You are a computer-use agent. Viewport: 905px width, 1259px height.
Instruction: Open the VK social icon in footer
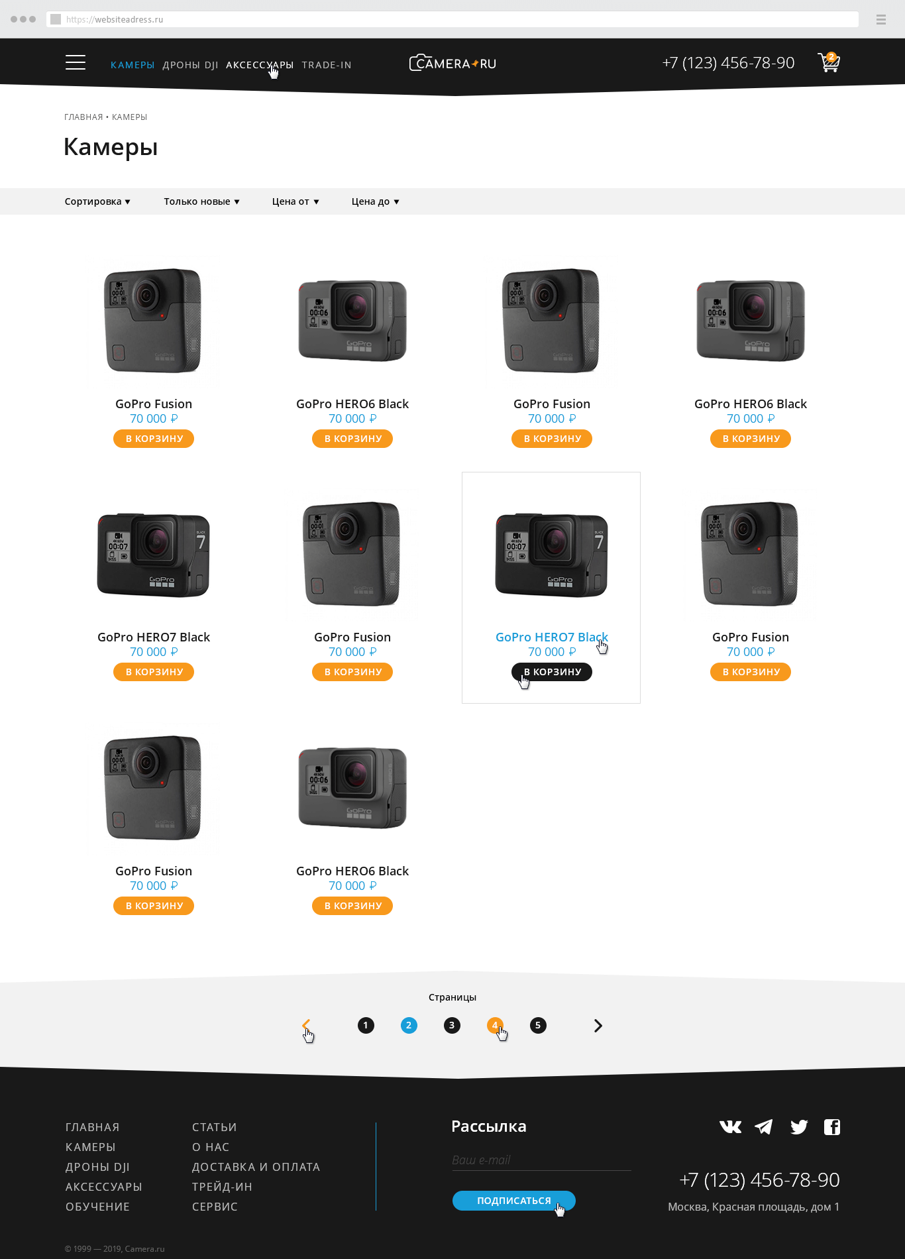(x=731, y=1126)
